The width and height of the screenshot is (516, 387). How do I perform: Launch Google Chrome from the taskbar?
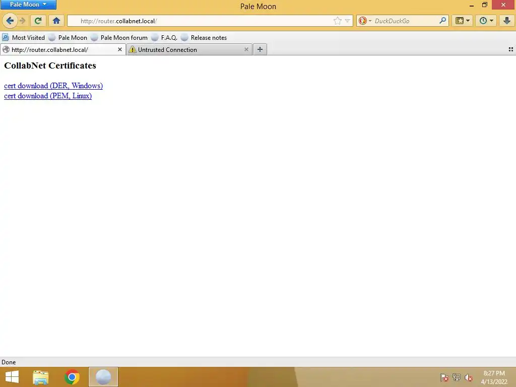[72, 377]
